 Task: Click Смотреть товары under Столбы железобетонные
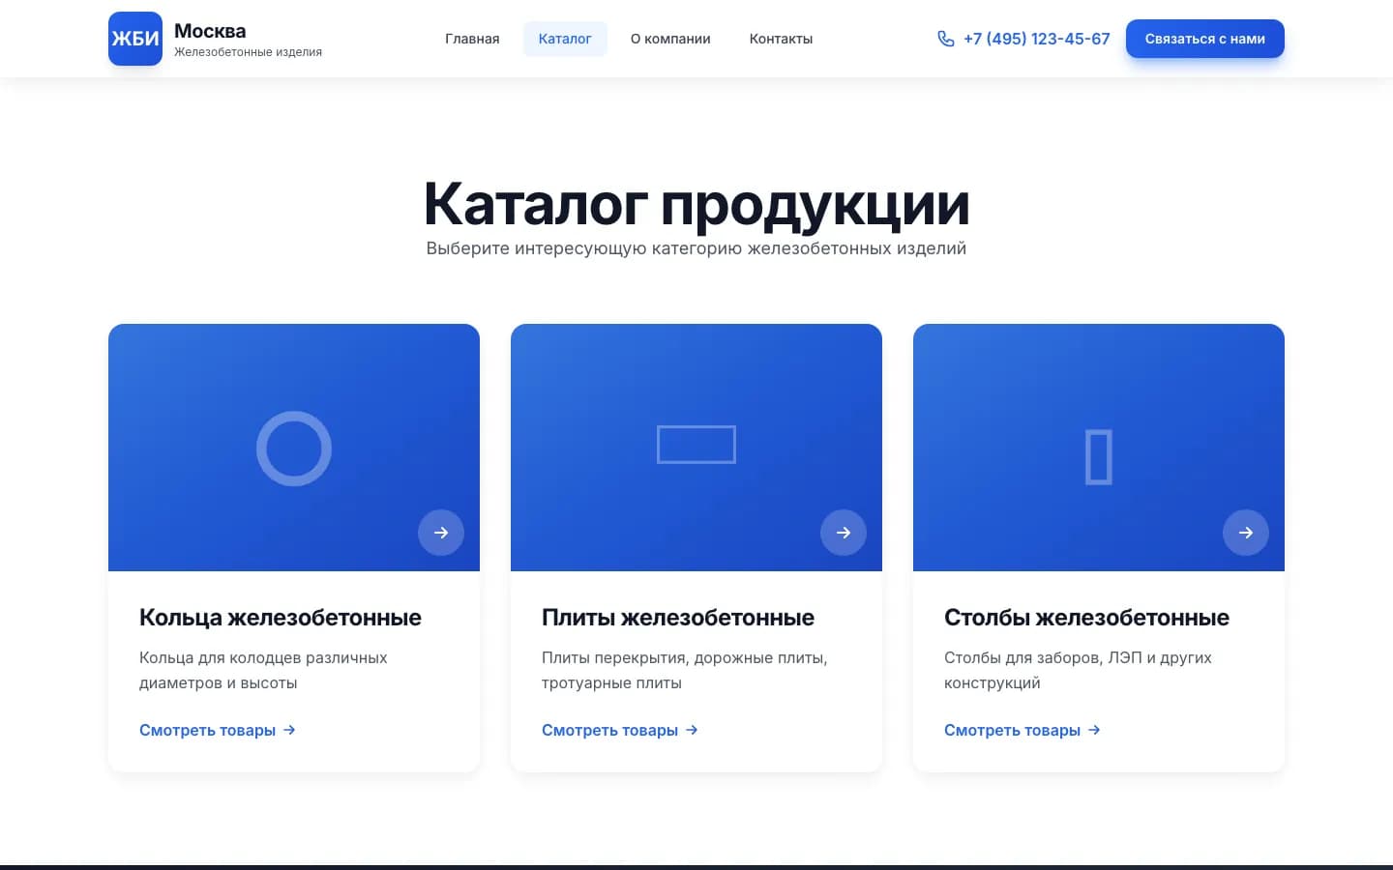pyautogui.click(x=1023, y=730)
